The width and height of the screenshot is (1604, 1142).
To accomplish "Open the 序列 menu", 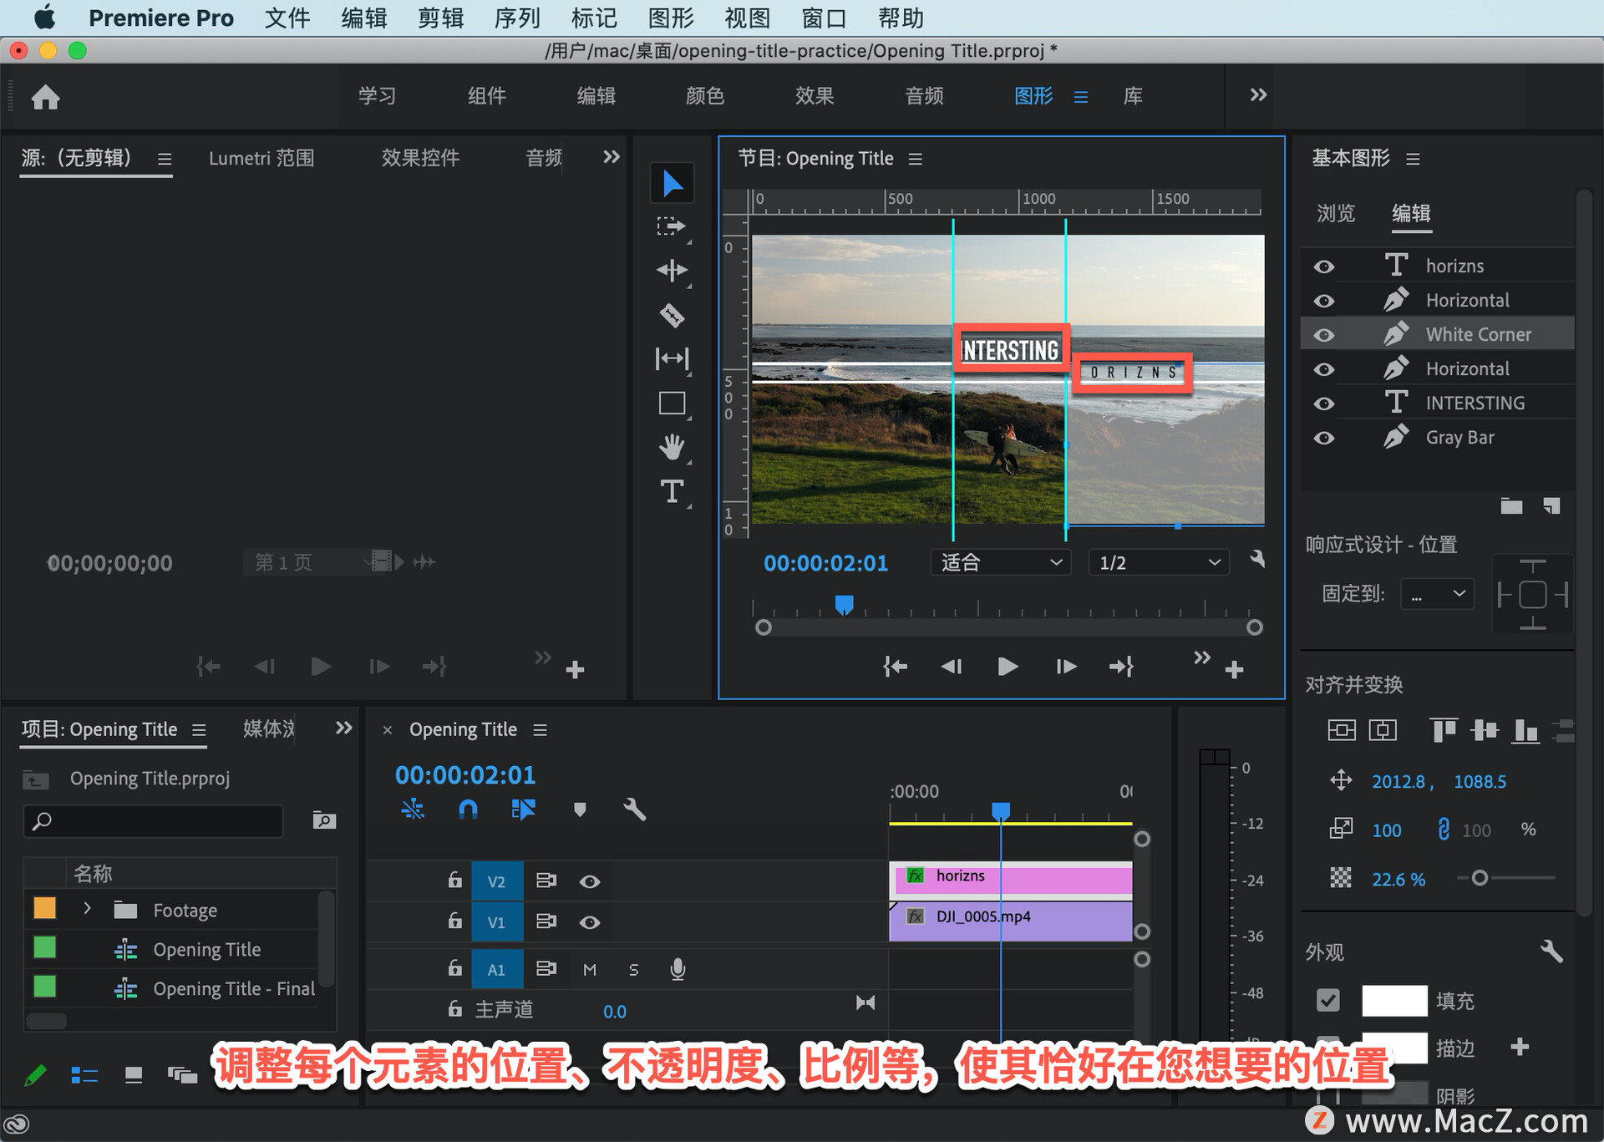I will [x=516, y=18].
